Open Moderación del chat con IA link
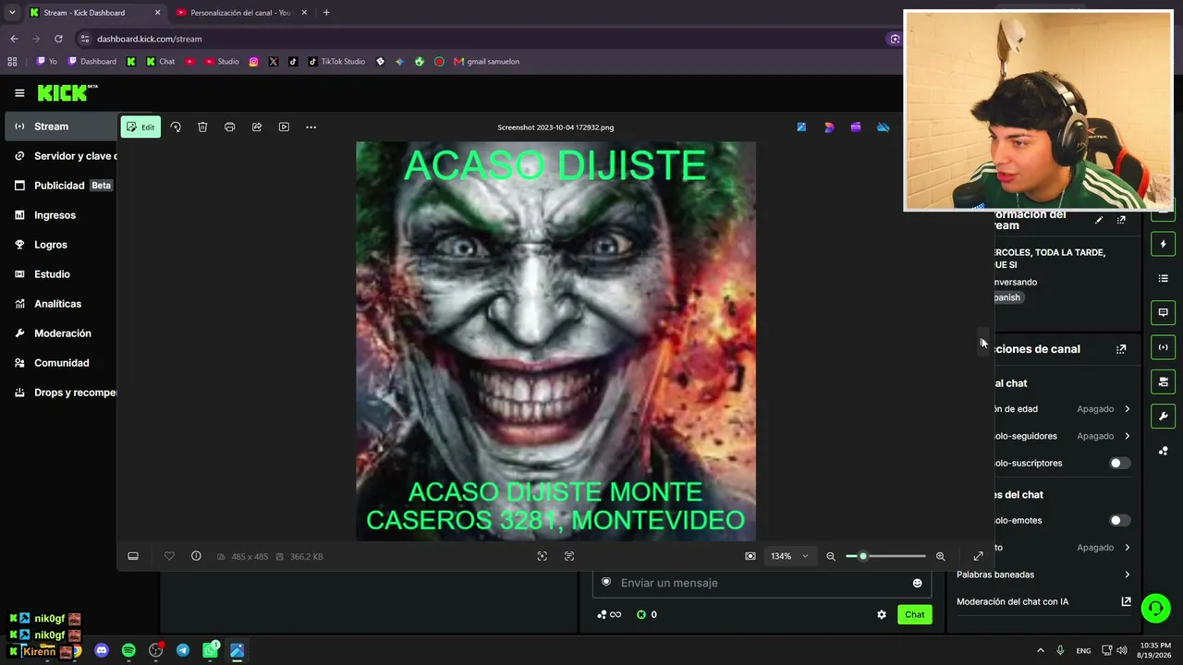Screen dimensions: 1183x665 tap(1044, 601)
